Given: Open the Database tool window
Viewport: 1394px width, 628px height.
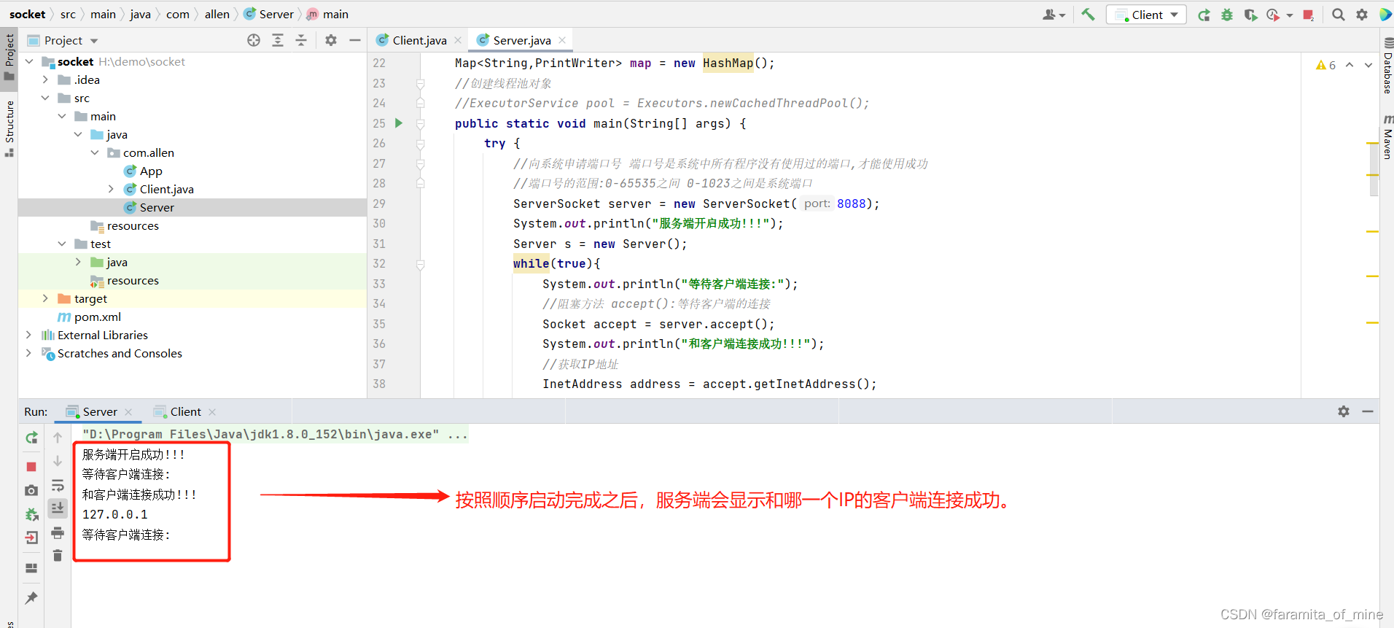Looking at the screenshot, I should [x=1387, y=66].
